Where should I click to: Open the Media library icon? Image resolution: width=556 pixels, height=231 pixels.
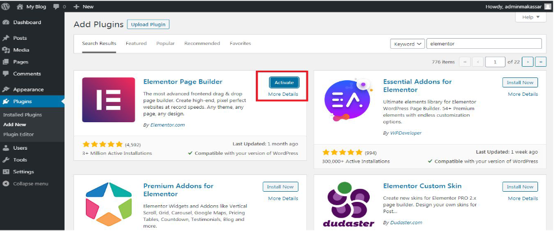tap(6, 50)
